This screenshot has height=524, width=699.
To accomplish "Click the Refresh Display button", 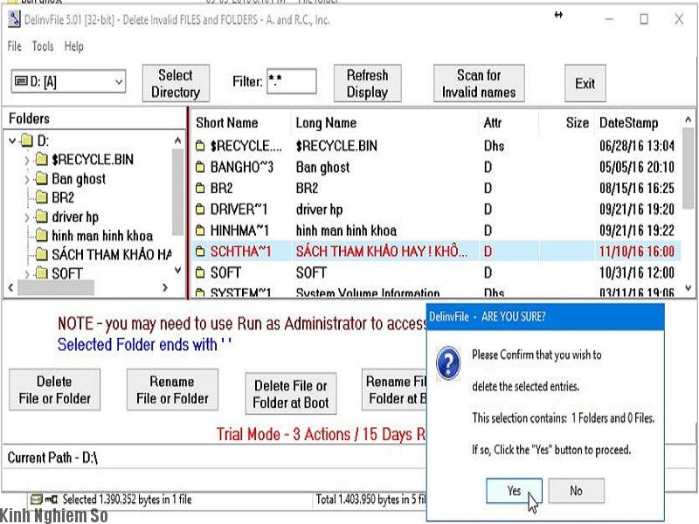I will point(367,83).
